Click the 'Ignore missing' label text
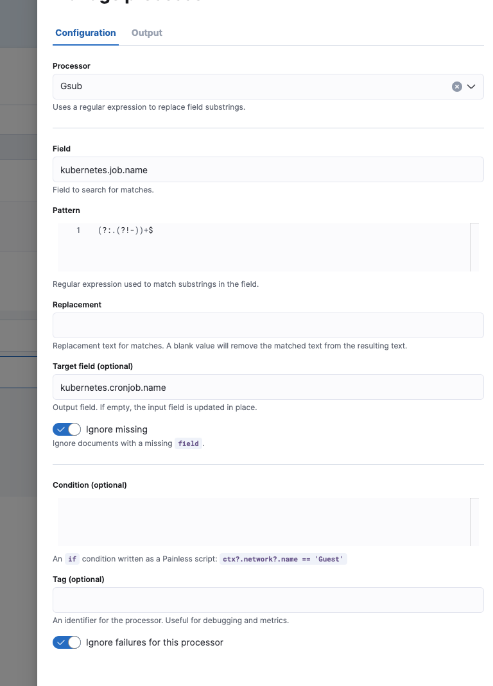Viewport: 493px width, 686px height. click(117, 429)
